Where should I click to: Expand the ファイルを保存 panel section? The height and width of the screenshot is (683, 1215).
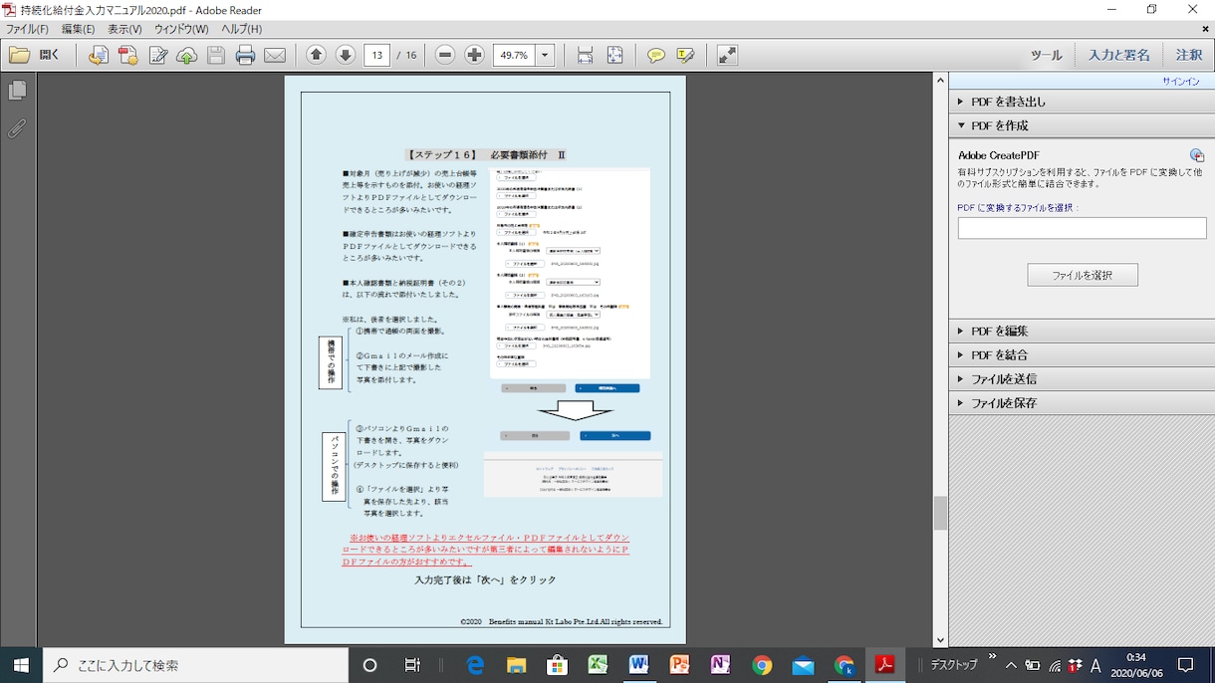pyautogui.click(x=1081, y=403)
